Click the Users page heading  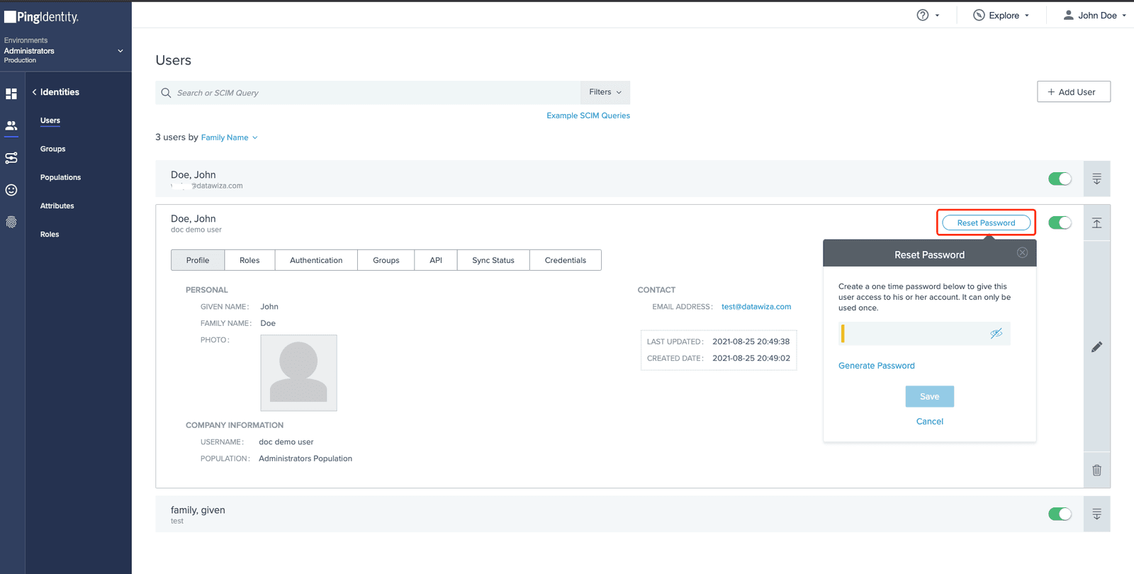[x=174, y=60]
